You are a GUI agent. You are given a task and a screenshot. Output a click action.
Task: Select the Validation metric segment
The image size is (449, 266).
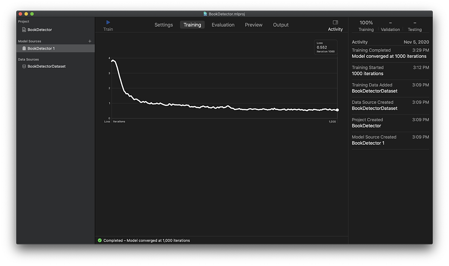pyautogui.click(x=390, y=26)
